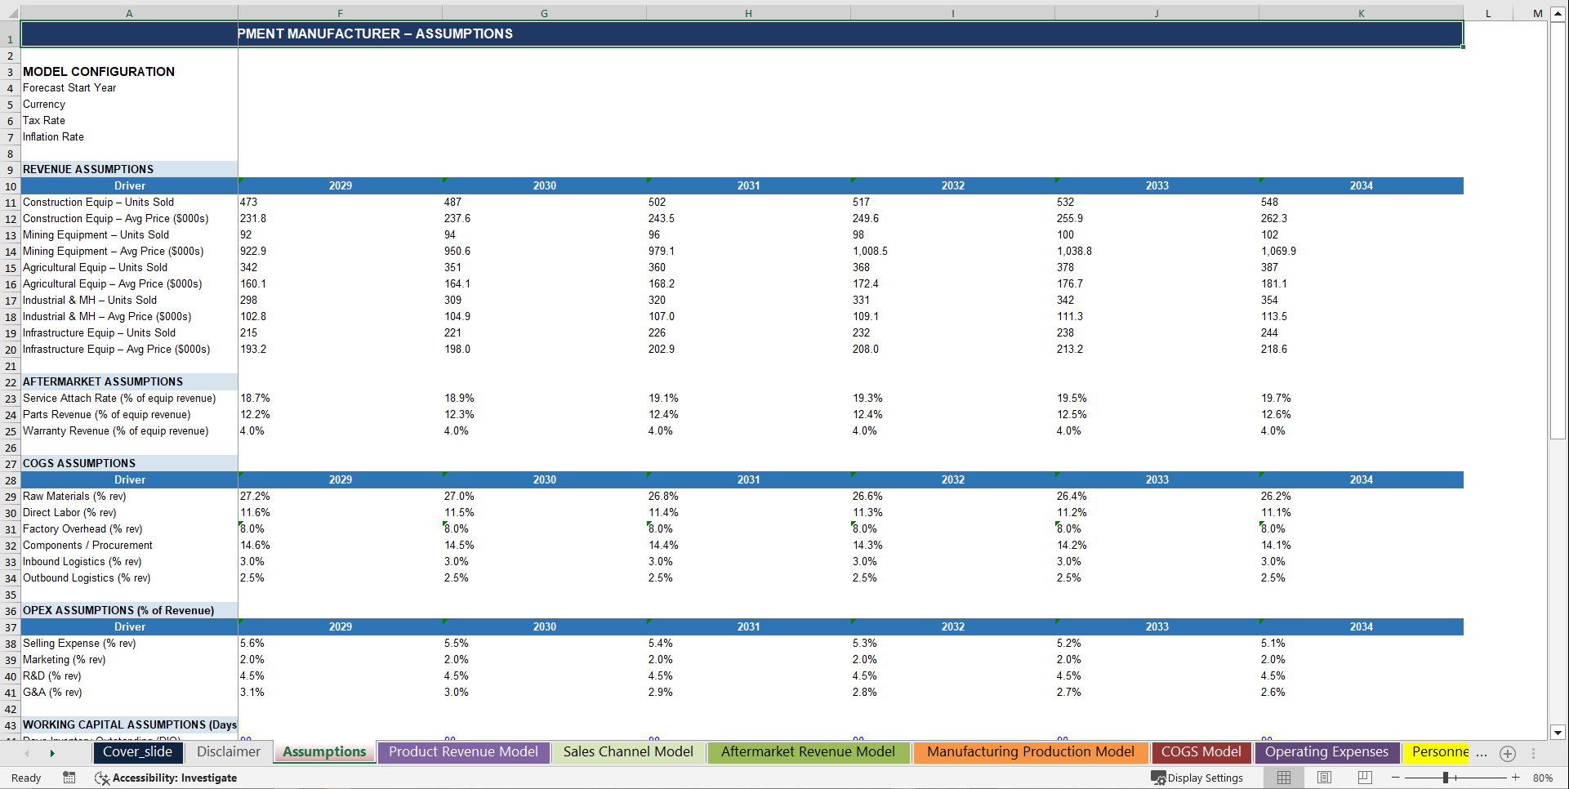The width and height of the screenshot is (1569, 789).
Task: Open the Aftermarket Revenue Model sheet
Action: pos(808,752)
